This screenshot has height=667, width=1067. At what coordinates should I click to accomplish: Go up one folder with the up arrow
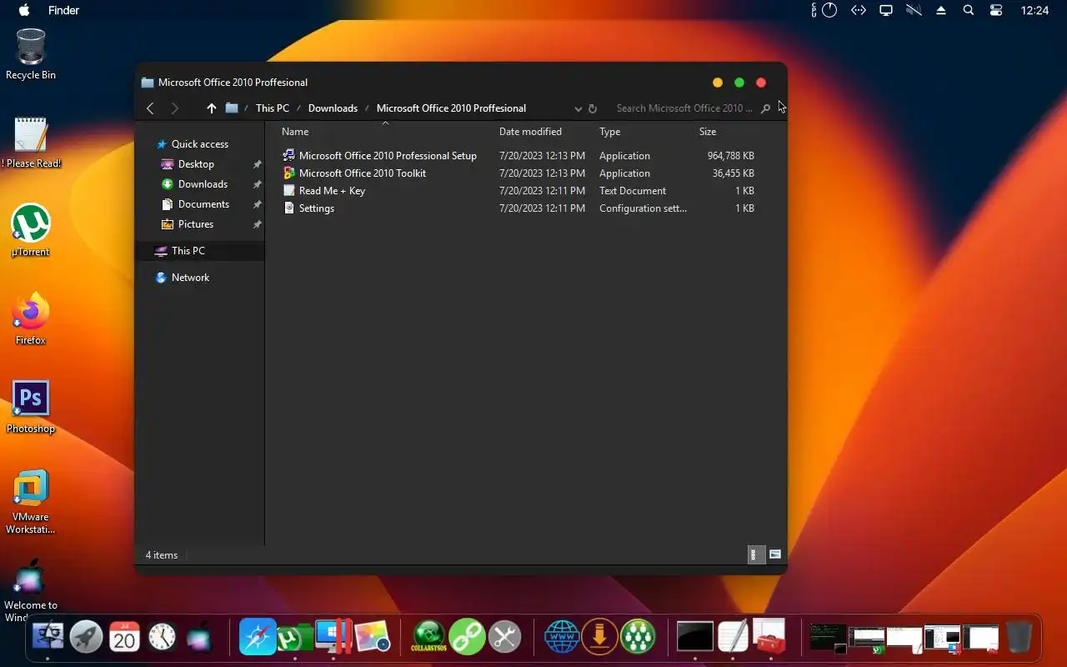click(x=211, y=108)
